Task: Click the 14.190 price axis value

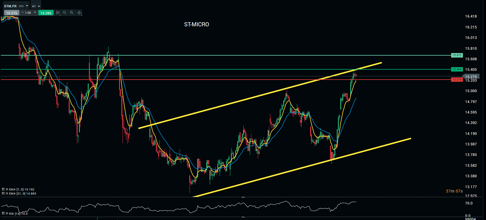Action: pyautogui.click(x=471, y=134)
